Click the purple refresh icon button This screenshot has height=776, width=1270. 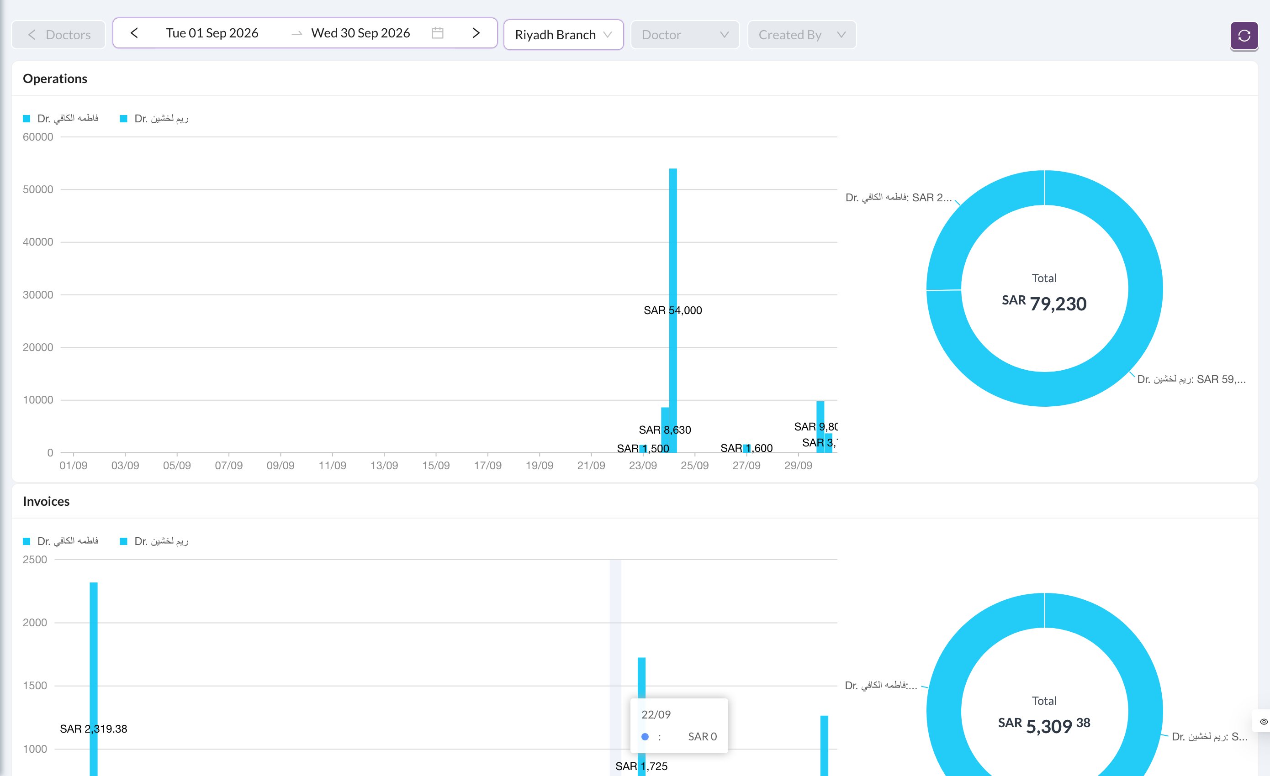point(1244,35)
